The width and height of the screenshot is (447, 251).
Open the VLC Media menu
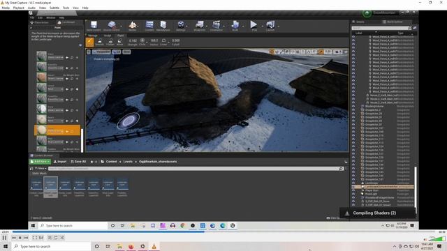(x=6, y=8)
